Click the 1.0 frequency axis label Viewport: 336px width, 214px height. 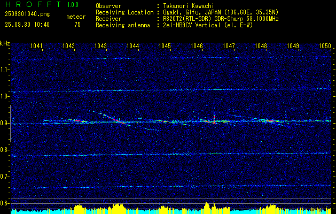[x=4, y=96]
